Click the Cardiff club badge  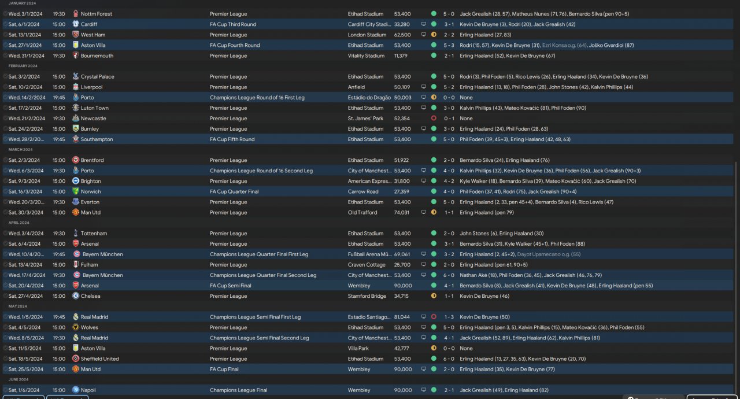(76, 24)
